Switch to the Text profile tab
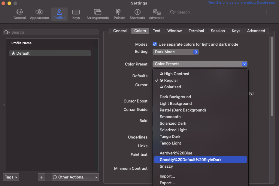This screenshot has height=186, width=279. (x=156, y=31)
